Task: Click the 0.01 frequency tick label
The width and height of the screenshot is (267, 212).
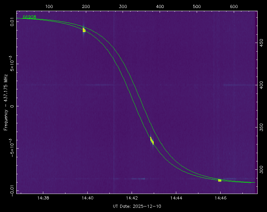Action: point(12,23)
